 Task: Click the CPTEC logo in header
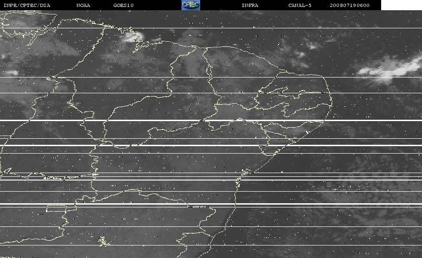coord(191,5)
